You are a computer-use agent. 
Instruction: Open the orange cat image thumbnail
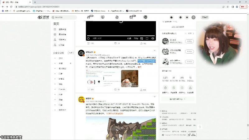129,79
